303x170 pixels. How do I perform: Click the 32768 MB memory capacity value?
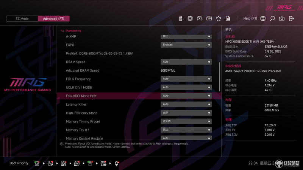pyautogui.click(x=271, y=105)
